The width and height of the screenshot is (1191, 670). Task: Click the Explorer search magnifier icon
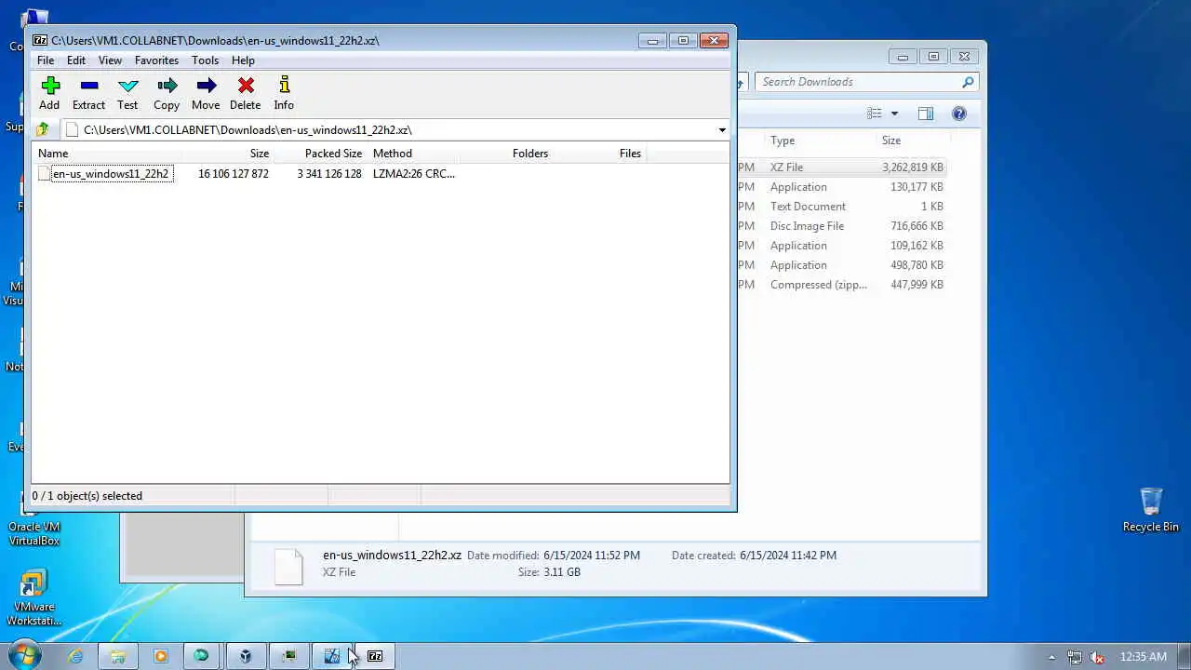(968, 82)
